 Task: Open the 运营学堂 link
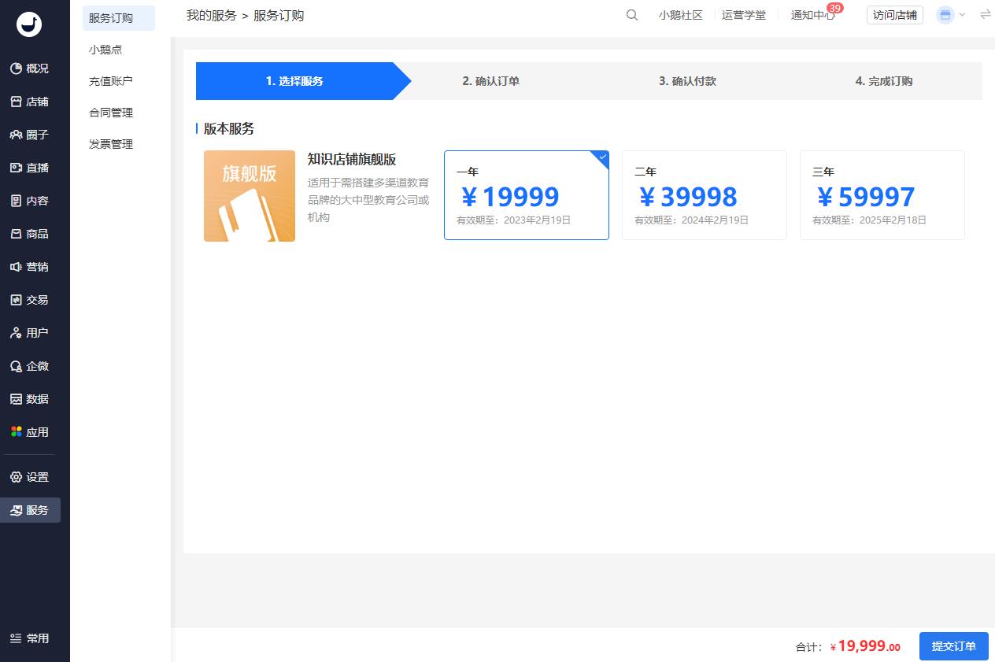click(744, 15)
